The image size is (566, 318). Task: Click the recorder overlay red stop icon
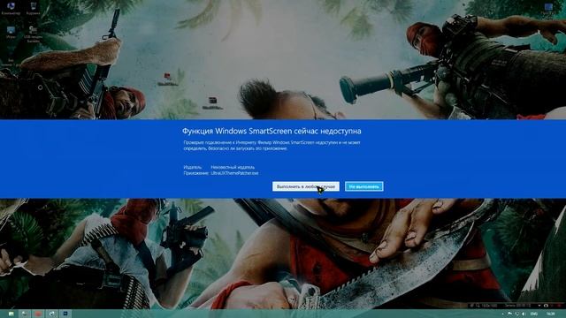tap(559, 306)
